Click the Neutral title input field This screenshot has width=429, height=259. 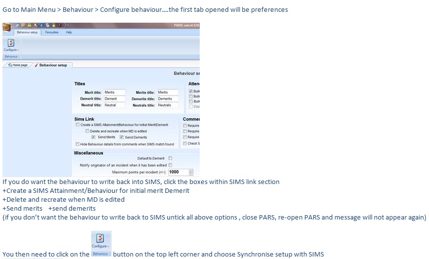coord(114,105)
